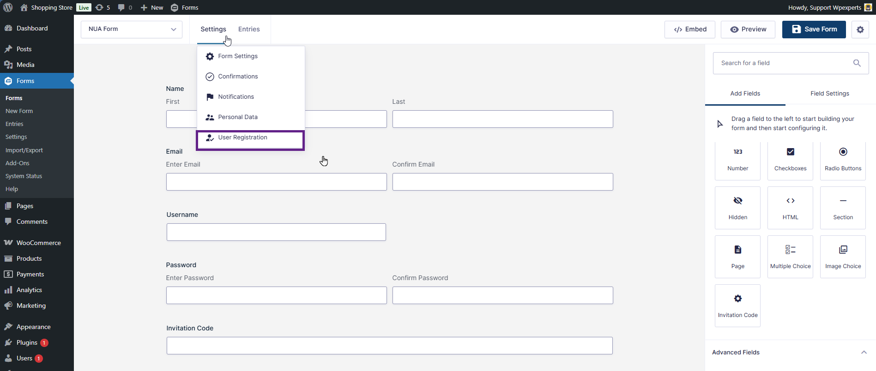Collapse the Advanced Fields section
This screenshot has height=371, width=876.
coord(864,352)
